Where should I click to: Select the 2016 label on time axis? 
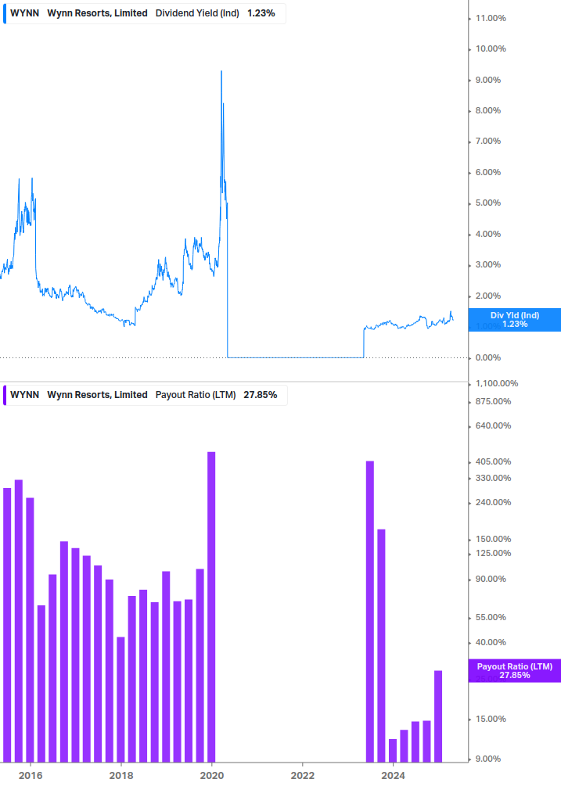pos(31,776)
